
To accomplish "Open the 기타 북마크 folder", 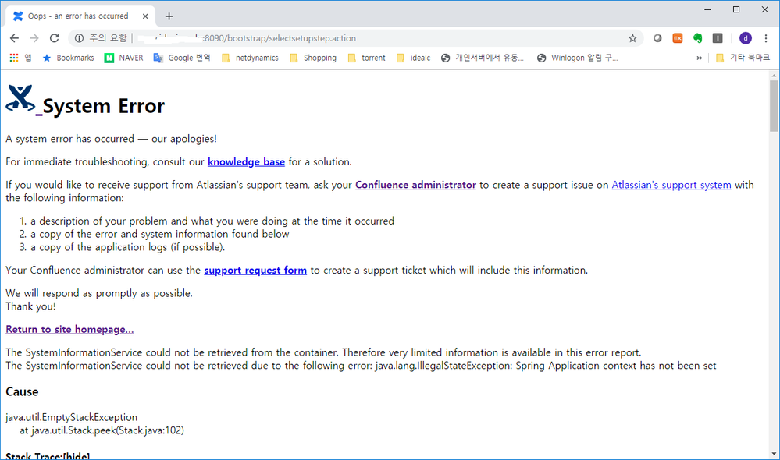I will [x=743, y=58].
